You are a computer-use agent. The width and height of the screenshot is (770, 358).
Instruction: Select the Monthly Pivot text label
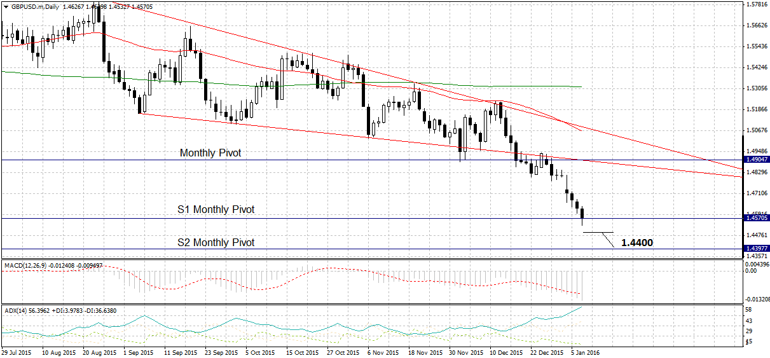[x=210, y=153]
